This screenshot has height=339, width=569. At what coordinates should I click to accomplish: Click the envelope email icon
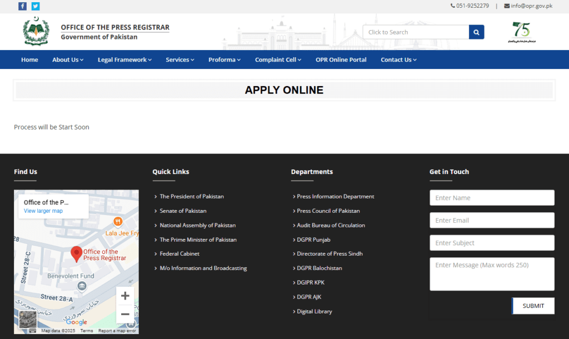coord(507,6)
